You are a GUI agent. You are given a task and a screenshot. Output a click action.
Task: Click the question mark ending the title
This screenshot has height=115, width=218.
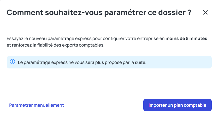(189, 13)
